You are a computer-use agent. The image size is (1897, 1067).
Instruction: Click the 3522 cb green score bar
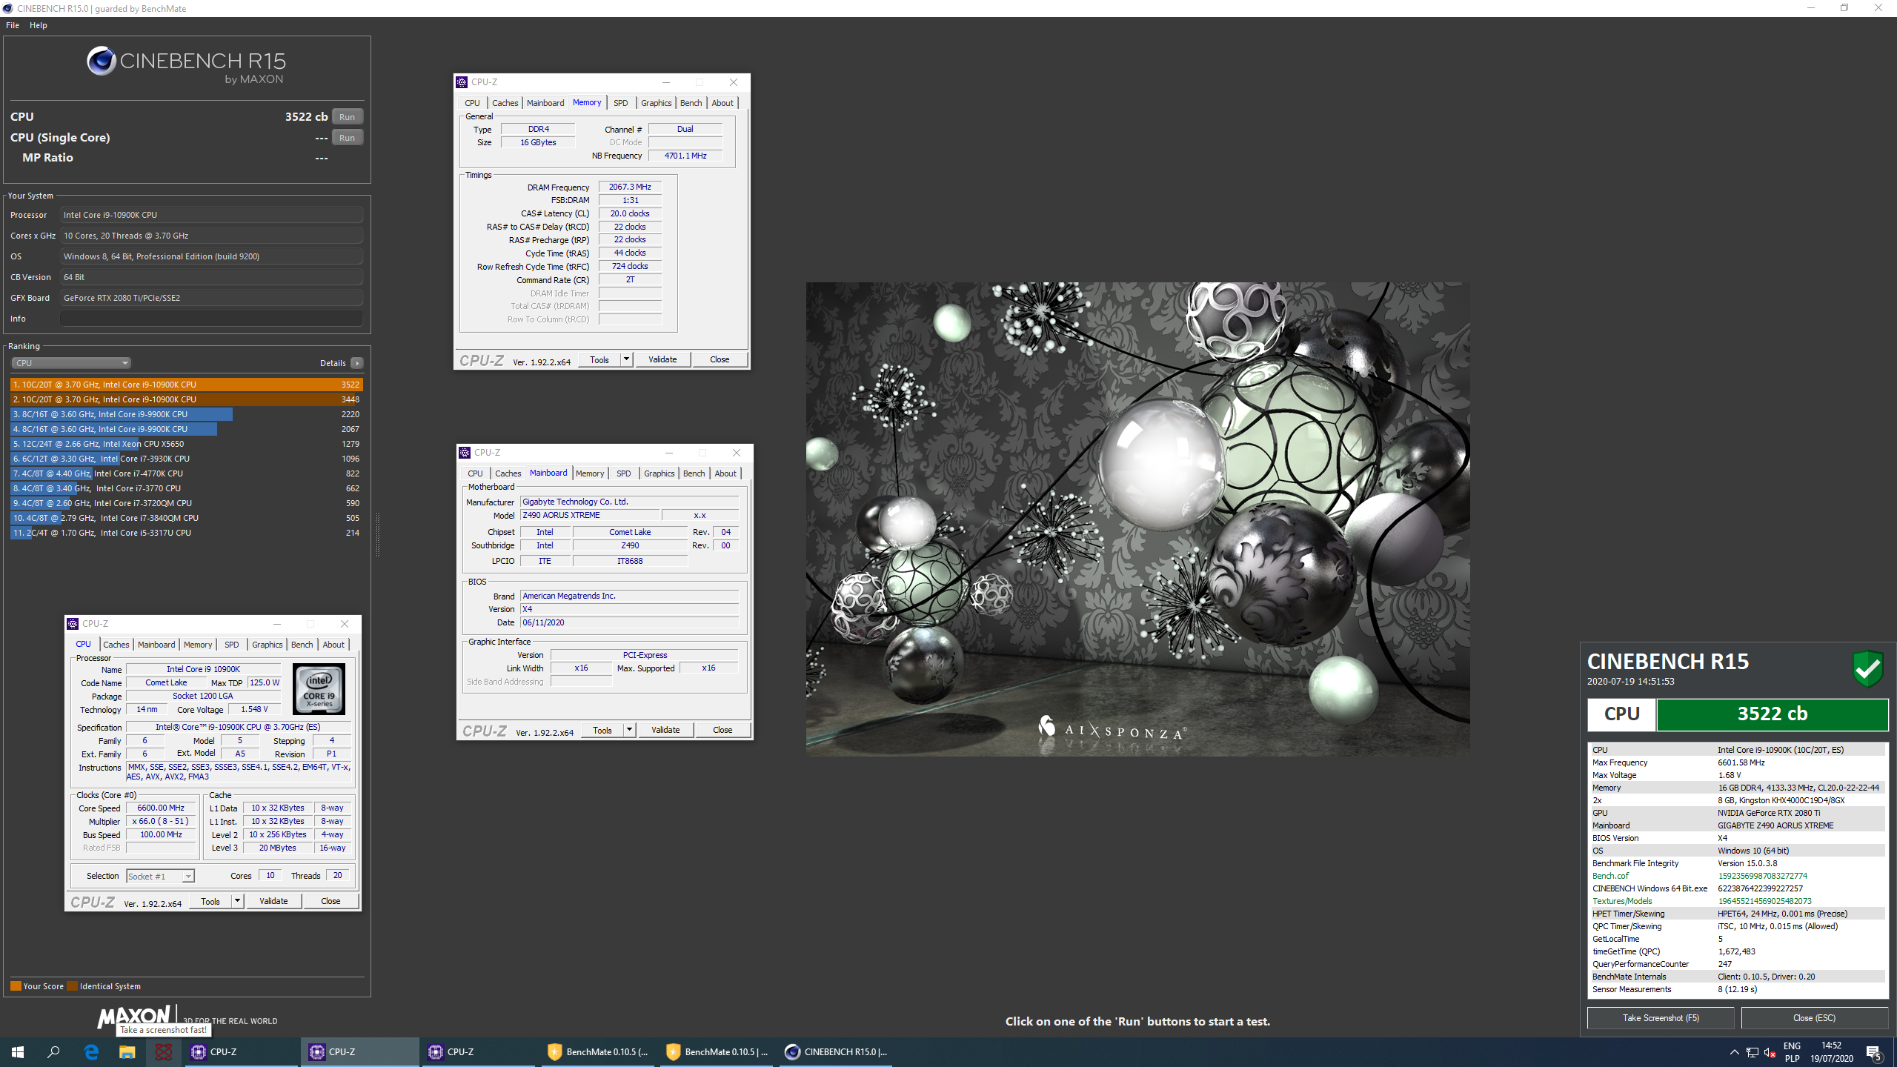[x=1773, y=714]
